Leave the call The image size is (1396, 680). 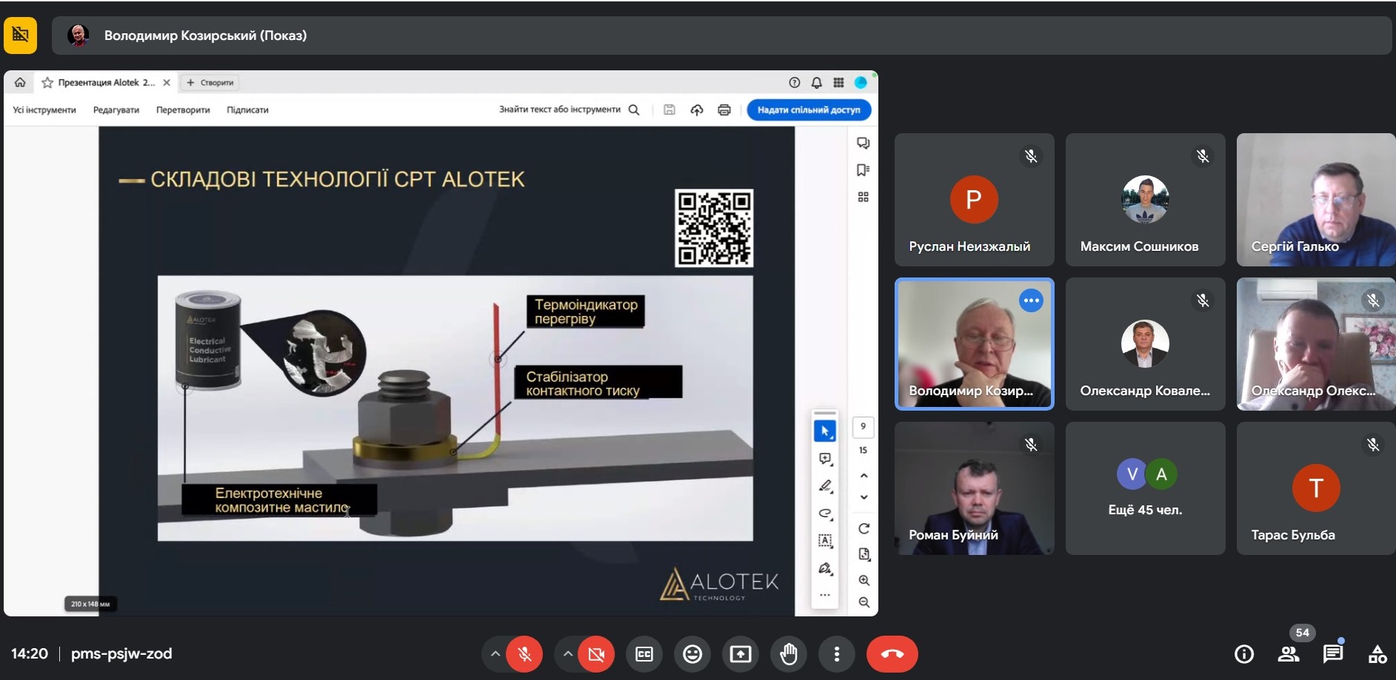click(x=892, y=654)
